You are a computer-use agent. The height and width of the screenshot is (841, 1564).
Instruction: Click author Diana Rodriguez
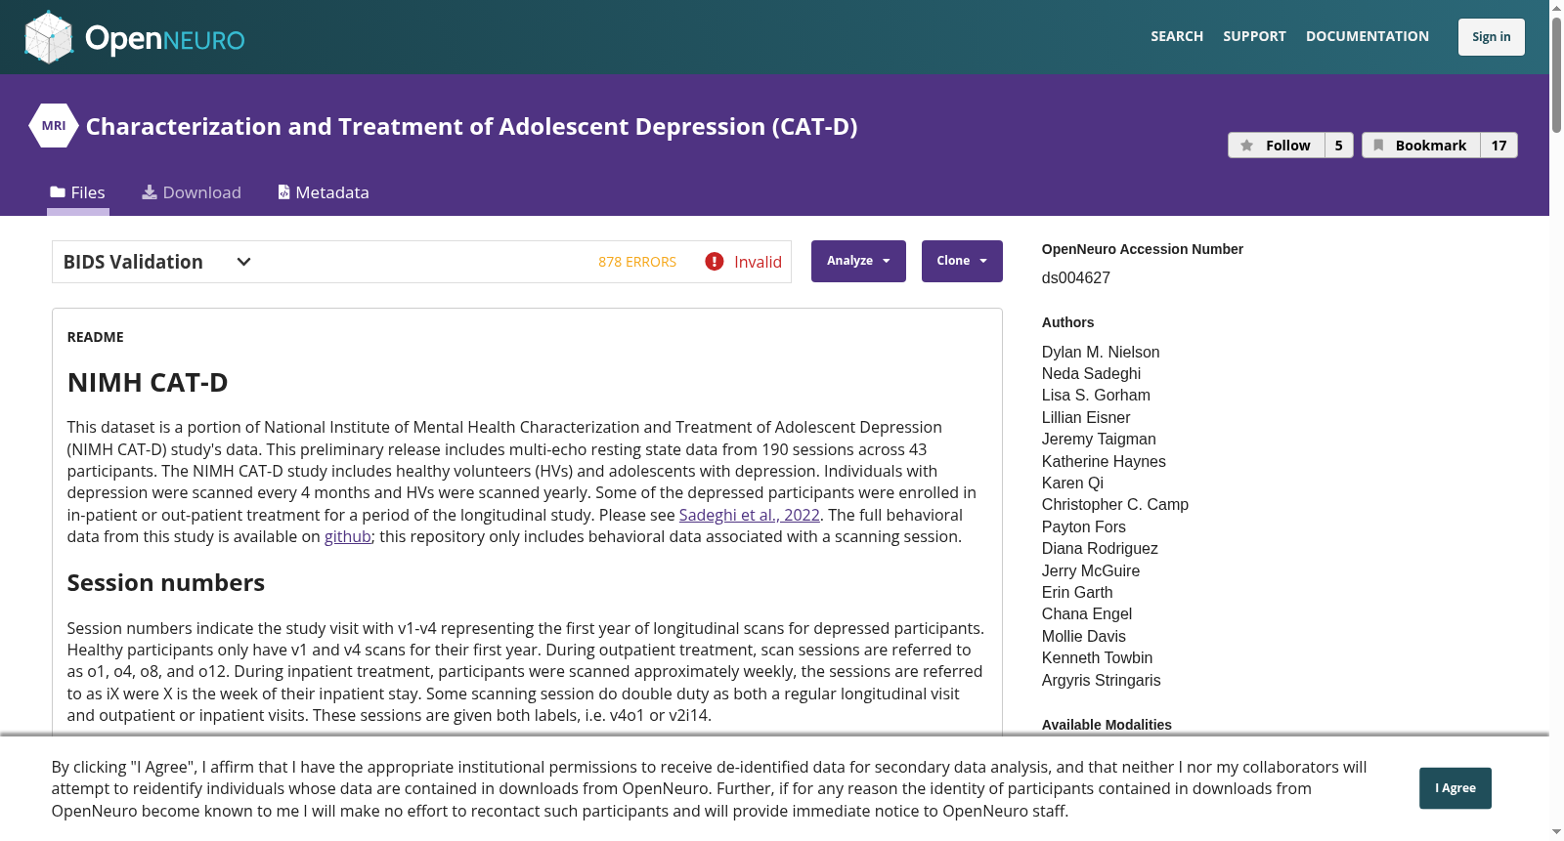tap(1100, 548)
